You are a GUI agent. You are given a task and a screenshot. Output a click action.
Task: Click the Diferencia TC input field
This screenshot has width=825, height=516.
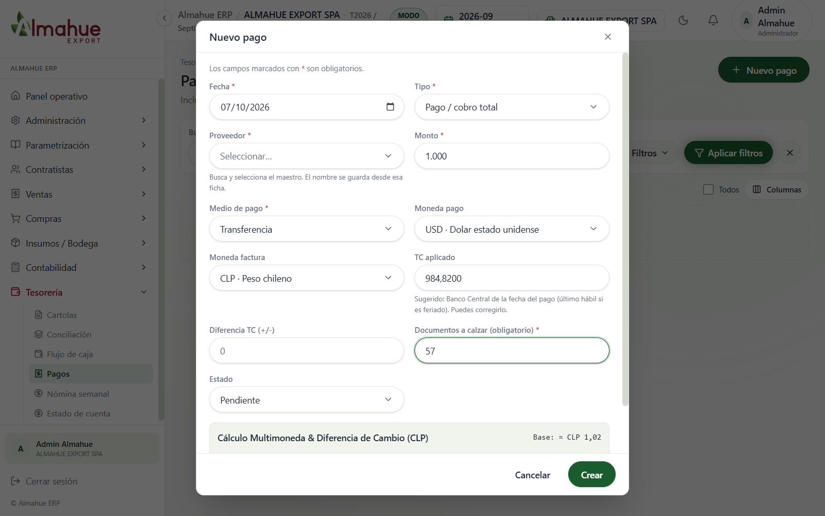coord(307,350)
